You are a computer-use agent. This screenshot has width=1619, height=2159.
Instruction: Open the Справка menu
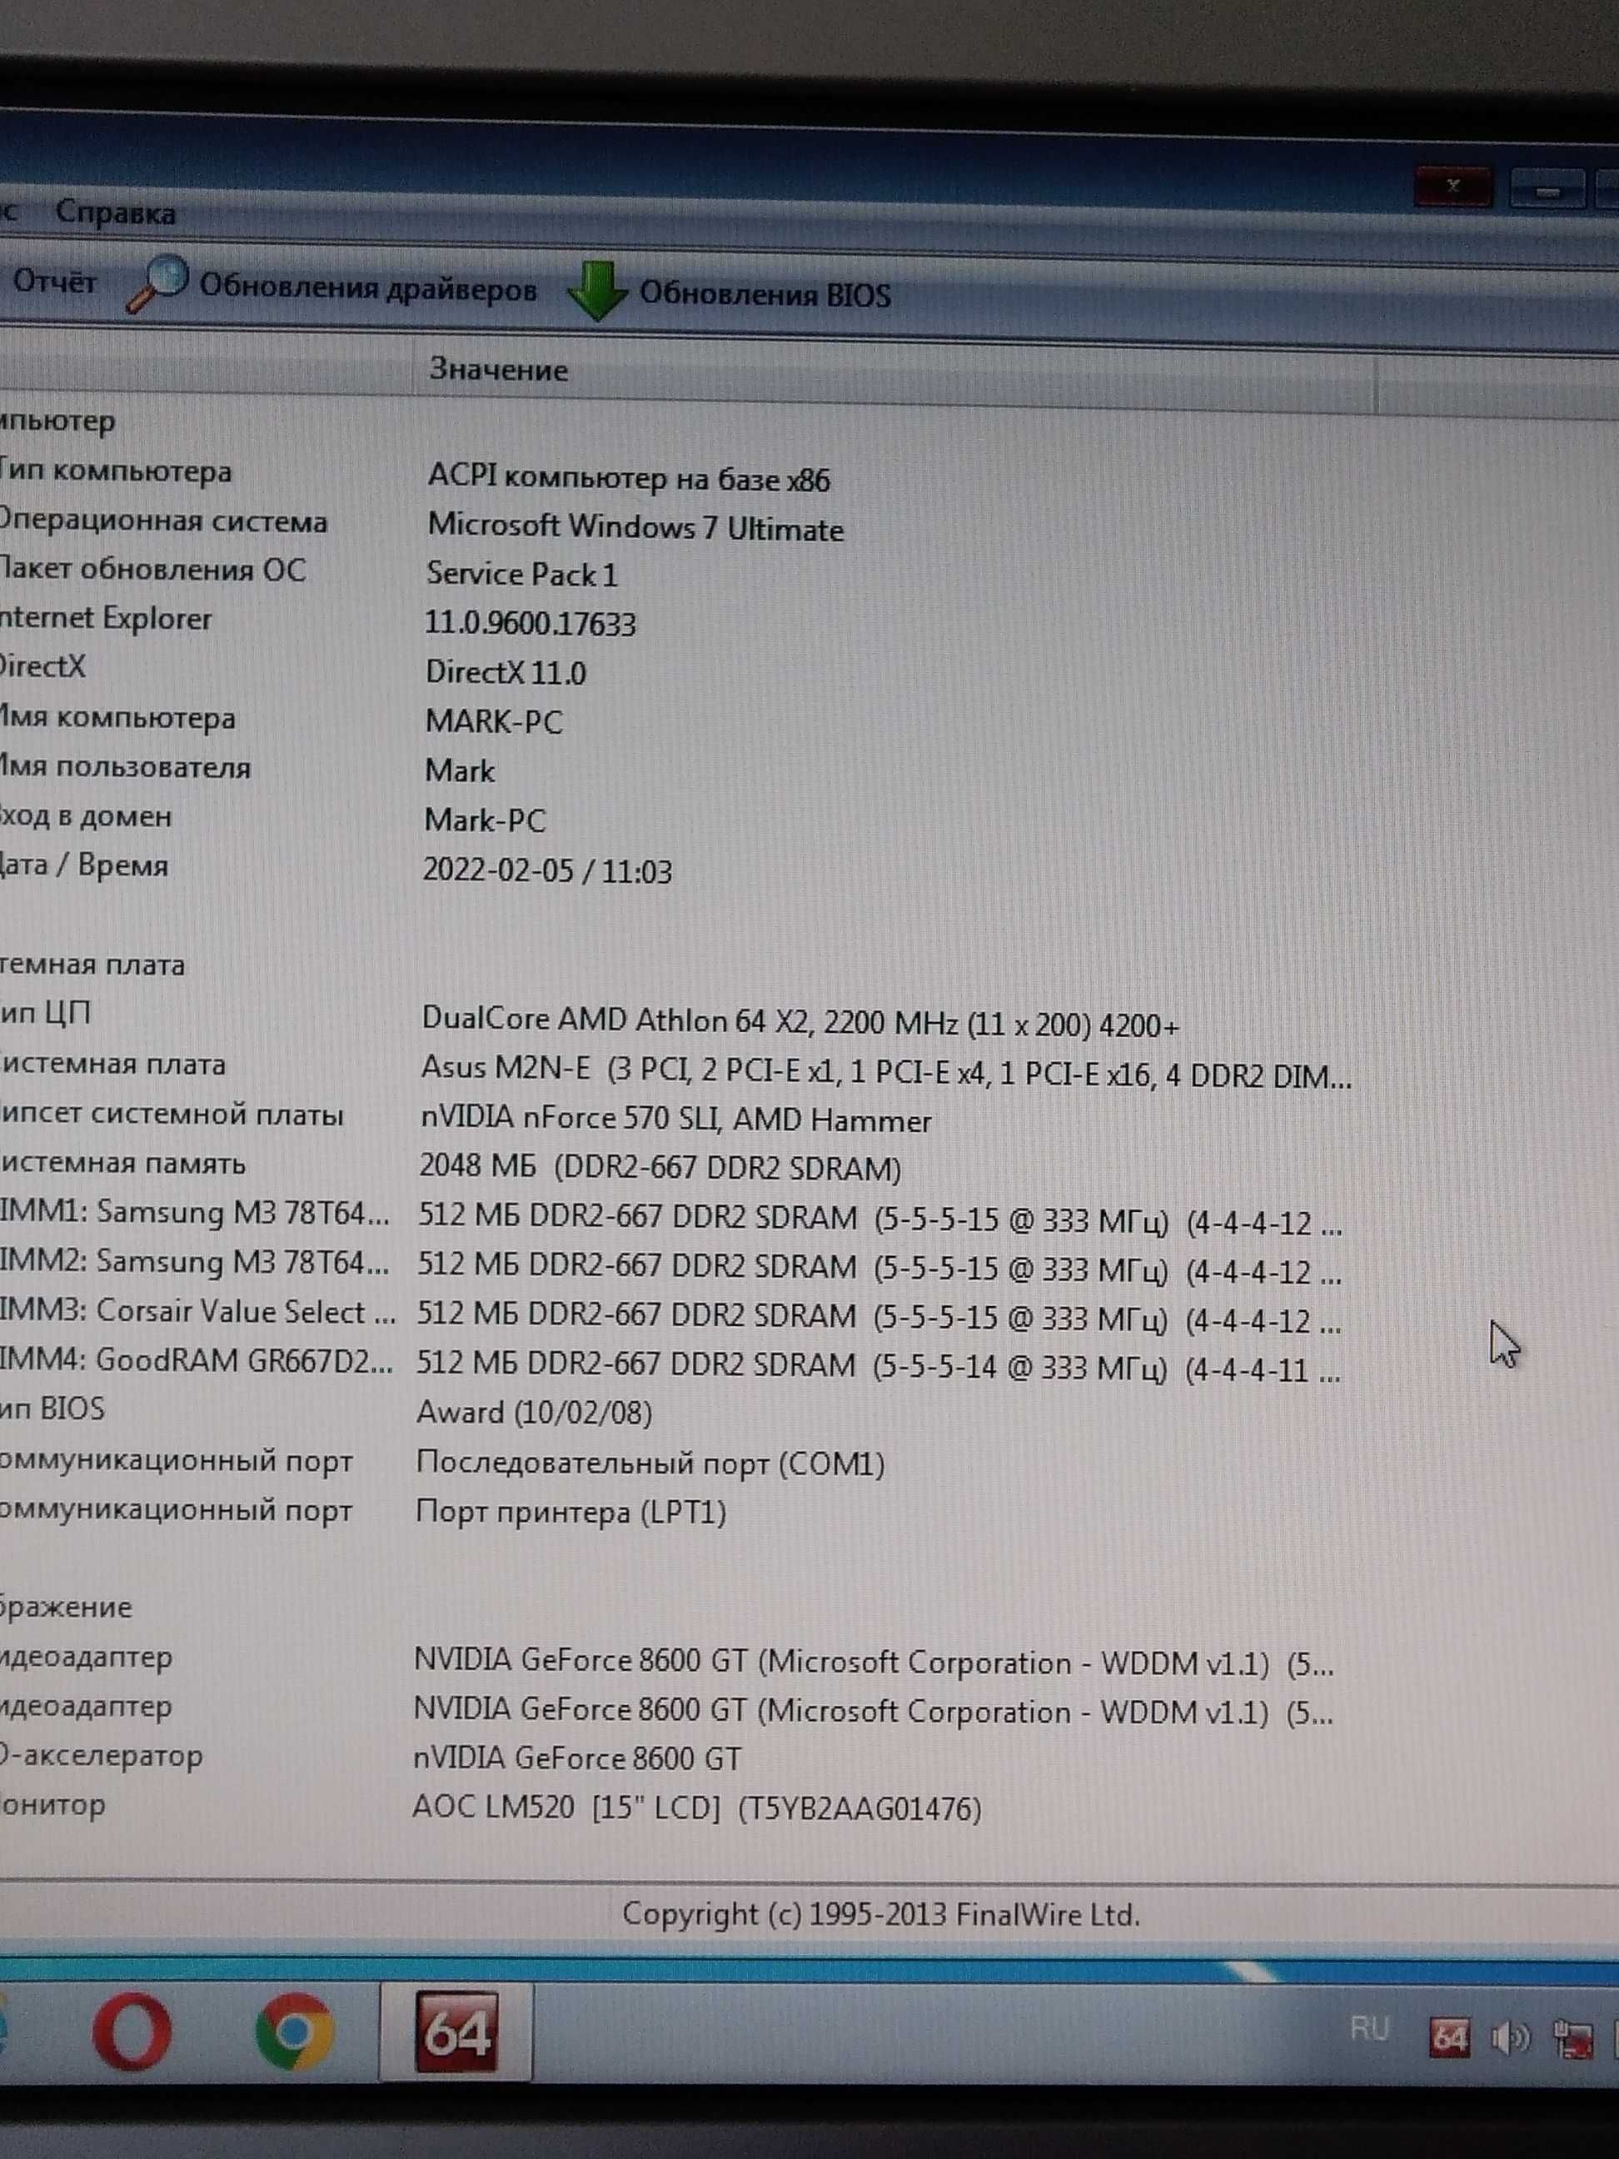[115, 212]
